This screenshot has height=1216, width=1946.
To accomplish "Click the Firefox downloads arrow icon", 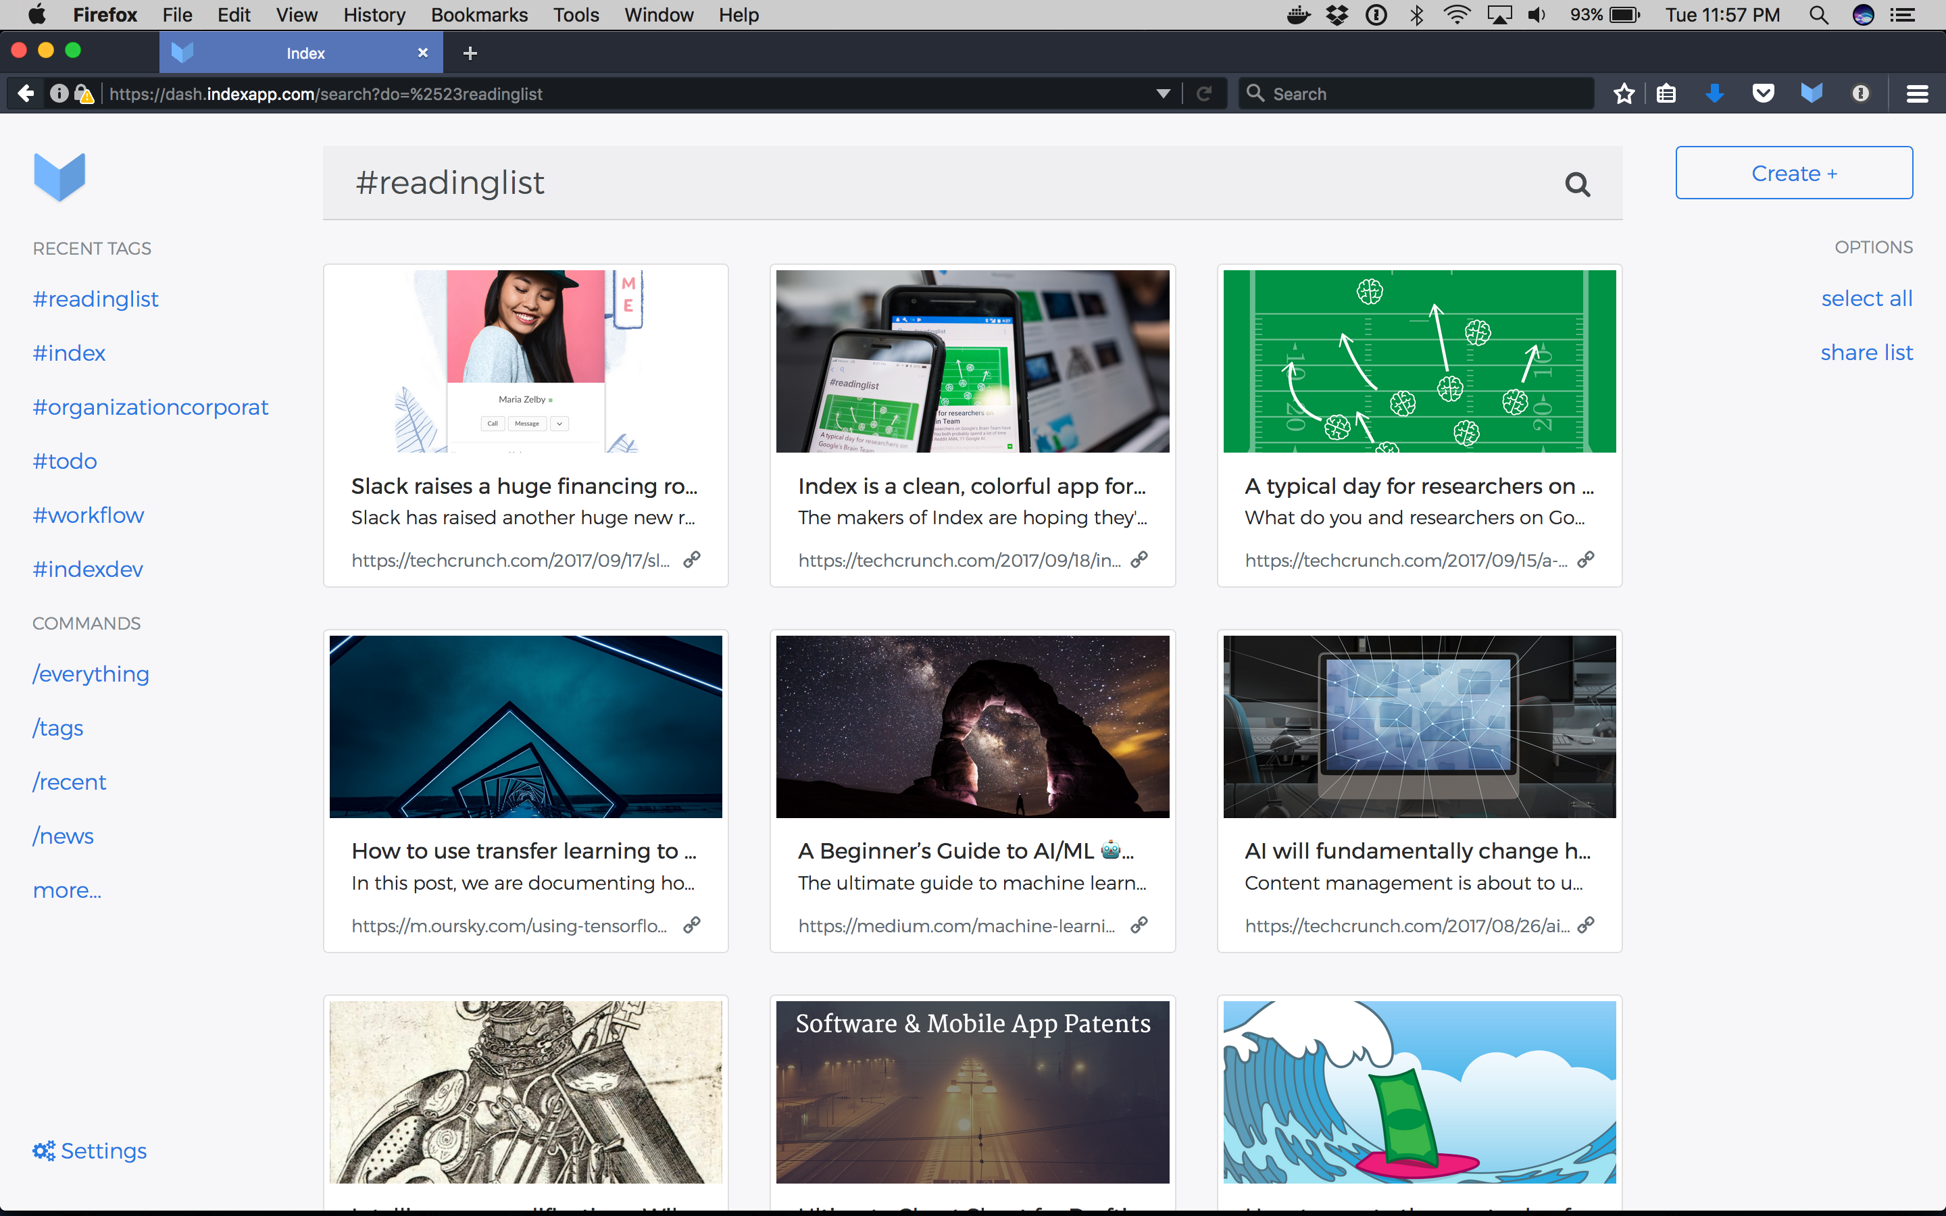I will point(1714,93).
